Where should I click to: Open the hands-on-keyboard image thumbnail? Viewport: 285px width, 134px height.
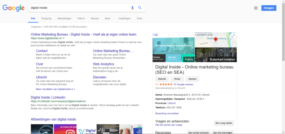coord(131,129)
